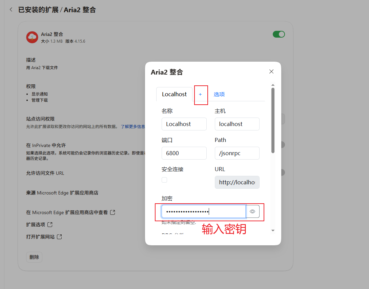Select the Localhost tab
369x289 pixels.
point(174,94)
